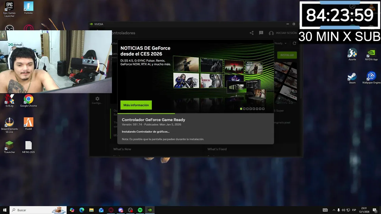
Task: Open the notification center icon
Action: tap(375, 210)
